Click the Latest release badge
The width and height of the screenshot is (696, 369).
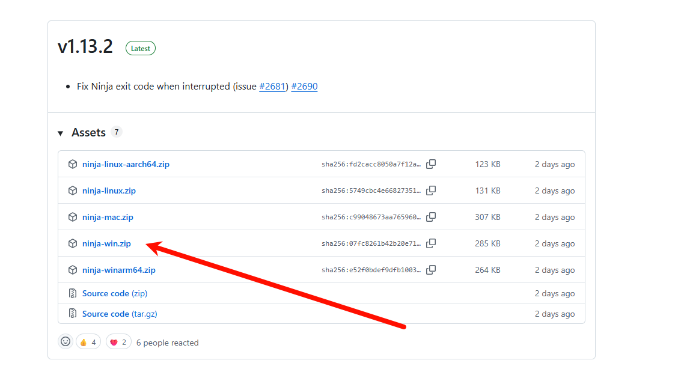[x=140, y=49]
